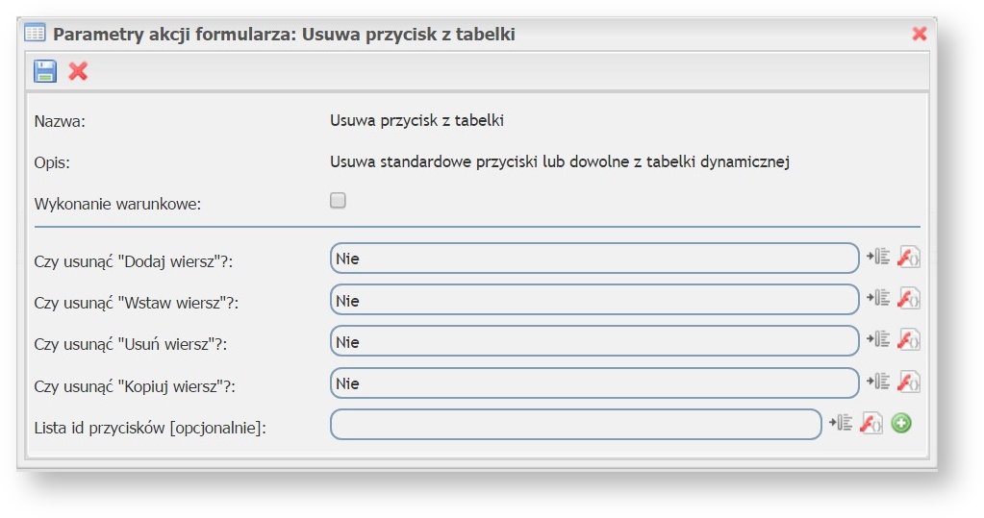Click green plus to add button id
This screenshot has height=518, width=984.
tap(900, 423)
